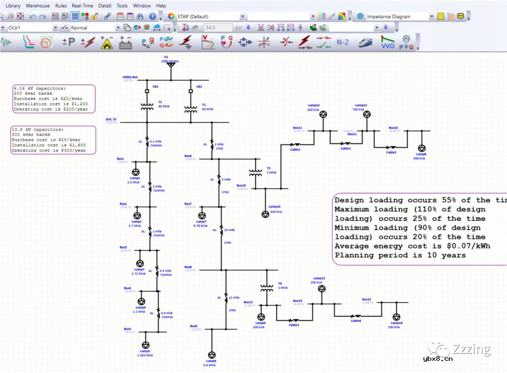Click the N-2 contingency analysis button

(343, 43)
